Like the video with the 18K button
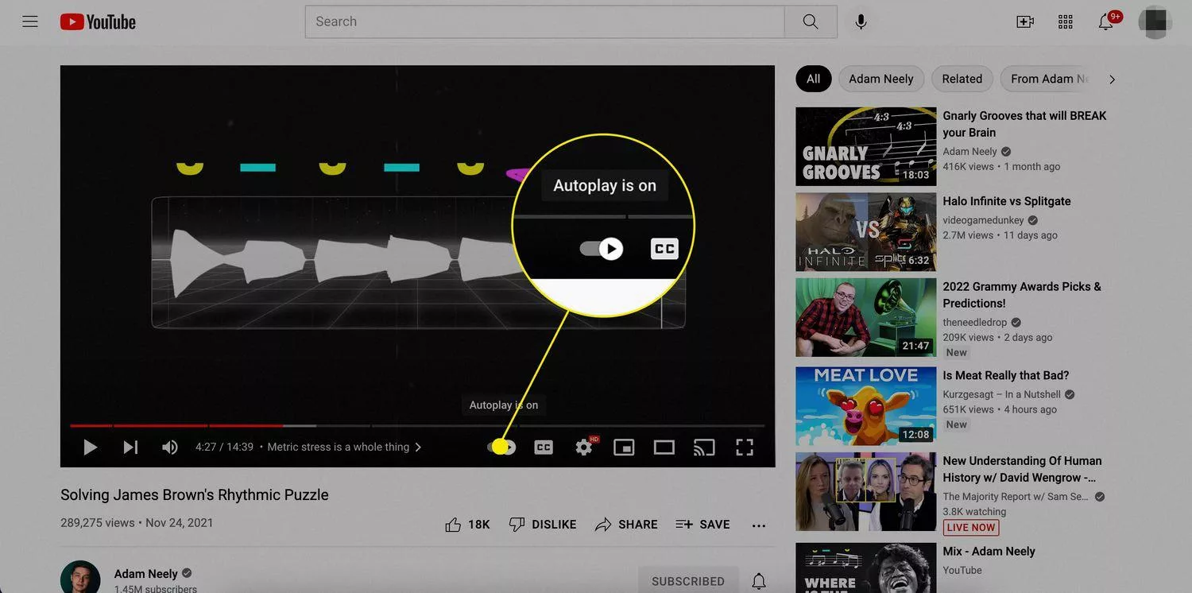This screenshot has height=593, width=1192. coord(466,524)
